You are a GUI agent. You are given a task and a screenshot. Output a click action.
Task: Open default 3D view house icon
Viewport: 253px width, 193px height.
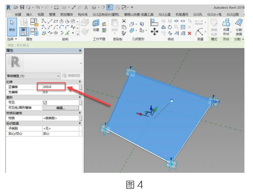[x=94, y=7]
